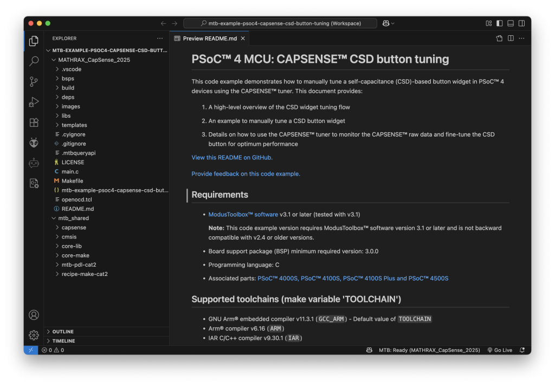Open the Manage settings gear
This screenshot has width=555, height=386.
pyautogui.click(x=34, y=335)
